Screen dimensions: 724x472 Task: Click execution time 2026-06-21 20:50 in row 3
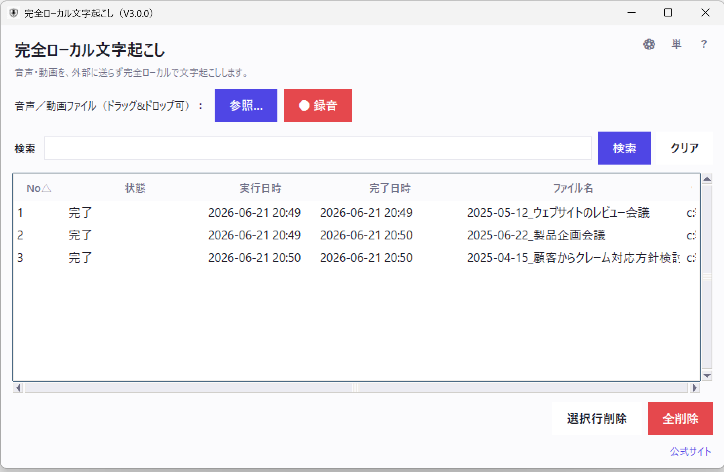(254, 258)
